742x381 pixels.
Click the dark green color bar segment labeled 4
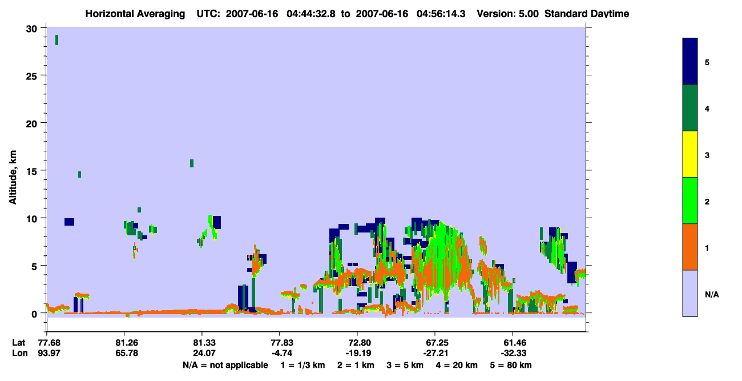point(690,108)
